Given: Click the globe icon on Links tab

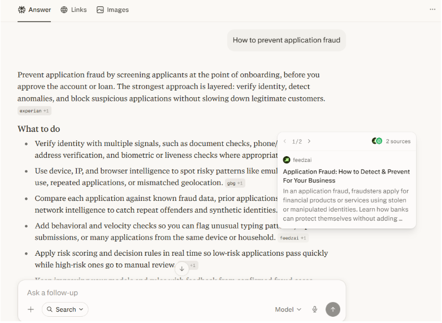Looking at the screenshot, I should [x=64, y=10].
